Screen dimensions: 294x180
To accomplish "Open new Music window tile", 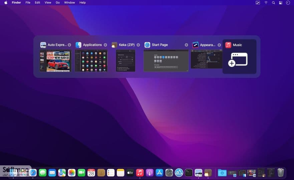I will click(239, 56).
